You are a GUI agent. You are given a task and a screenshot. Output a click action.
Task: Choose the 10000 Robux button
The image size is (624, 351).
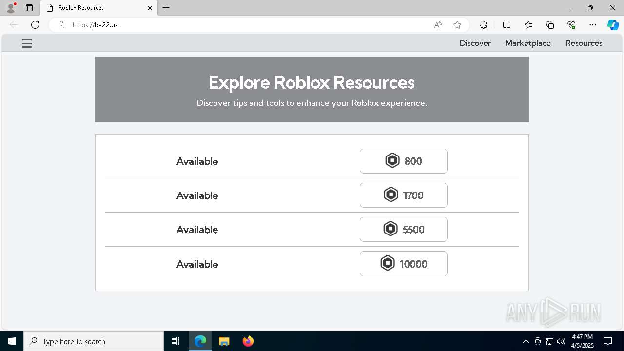pyautogui.click(x=403, y=264)
